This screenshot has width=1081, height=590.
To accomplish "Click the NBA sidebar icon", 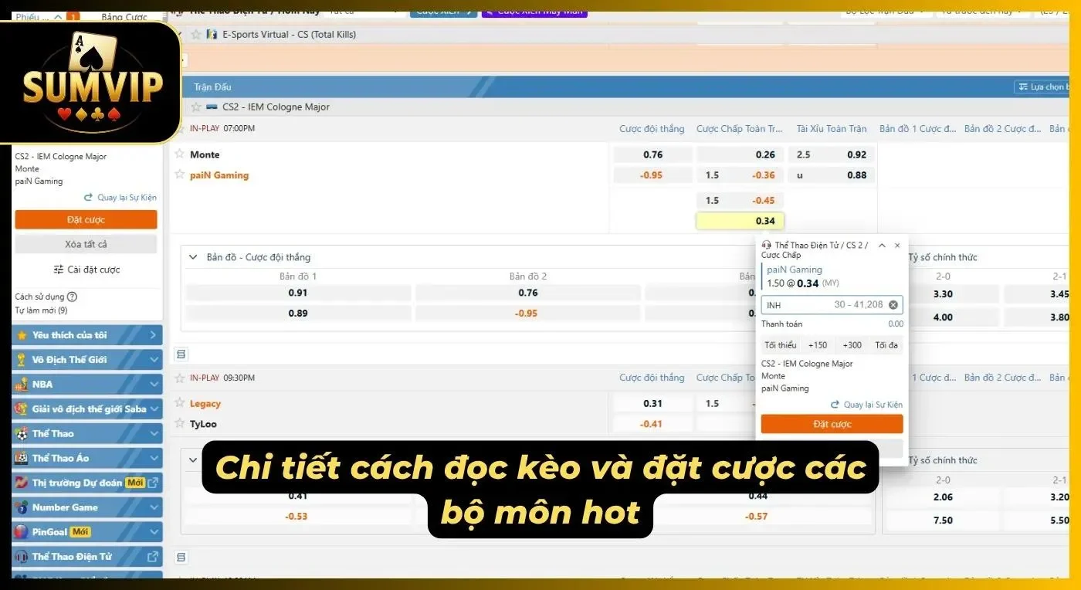I will pos(21,384).
